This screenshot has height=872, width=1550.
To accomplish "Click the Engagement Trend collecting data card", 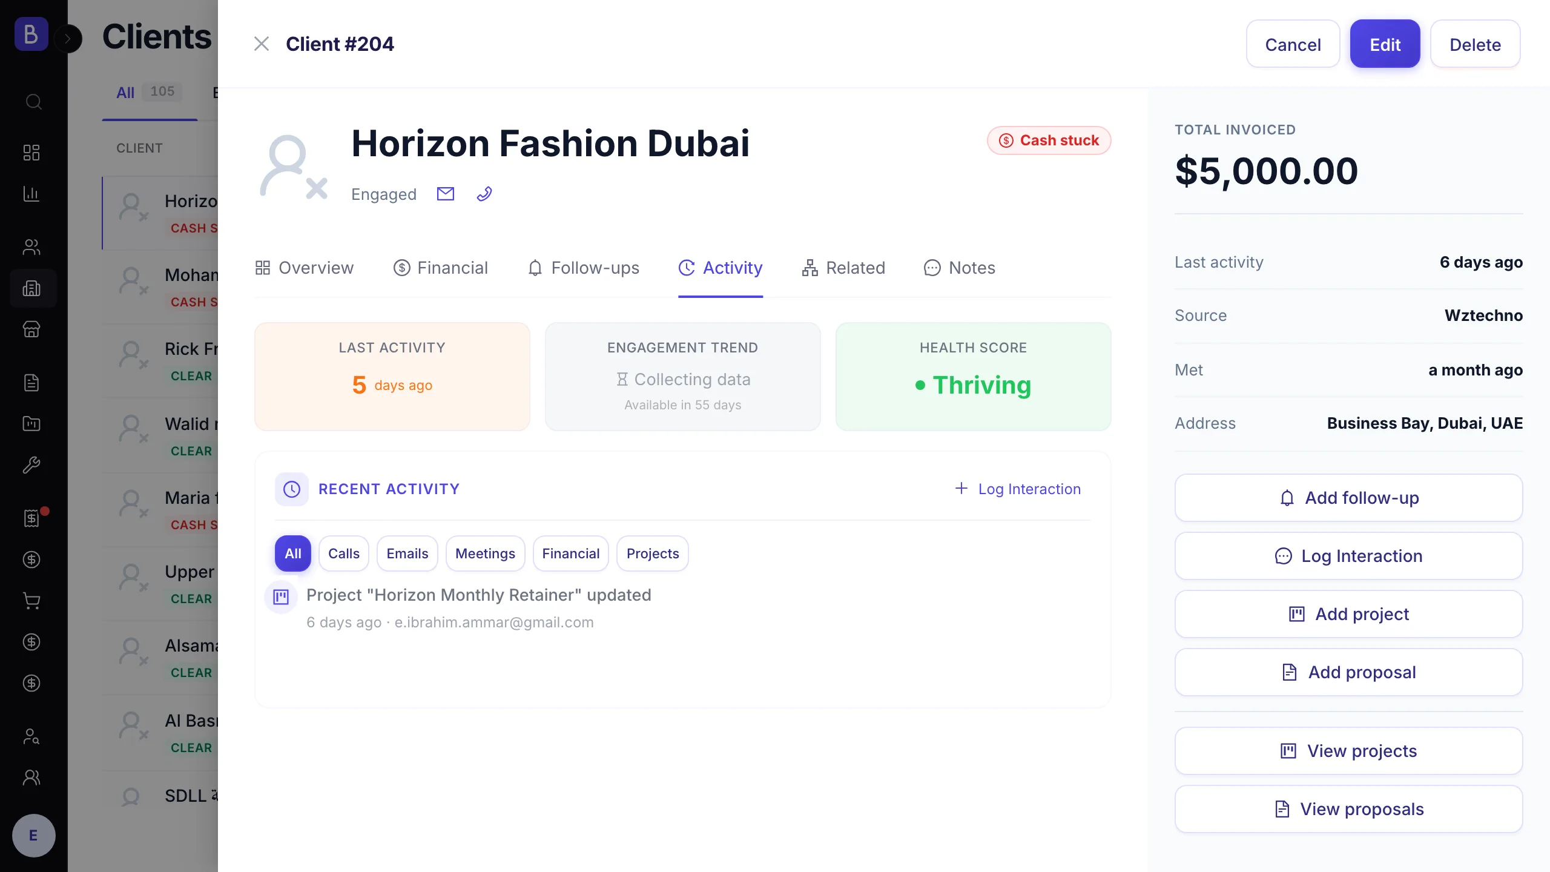I will pos(683,377).
